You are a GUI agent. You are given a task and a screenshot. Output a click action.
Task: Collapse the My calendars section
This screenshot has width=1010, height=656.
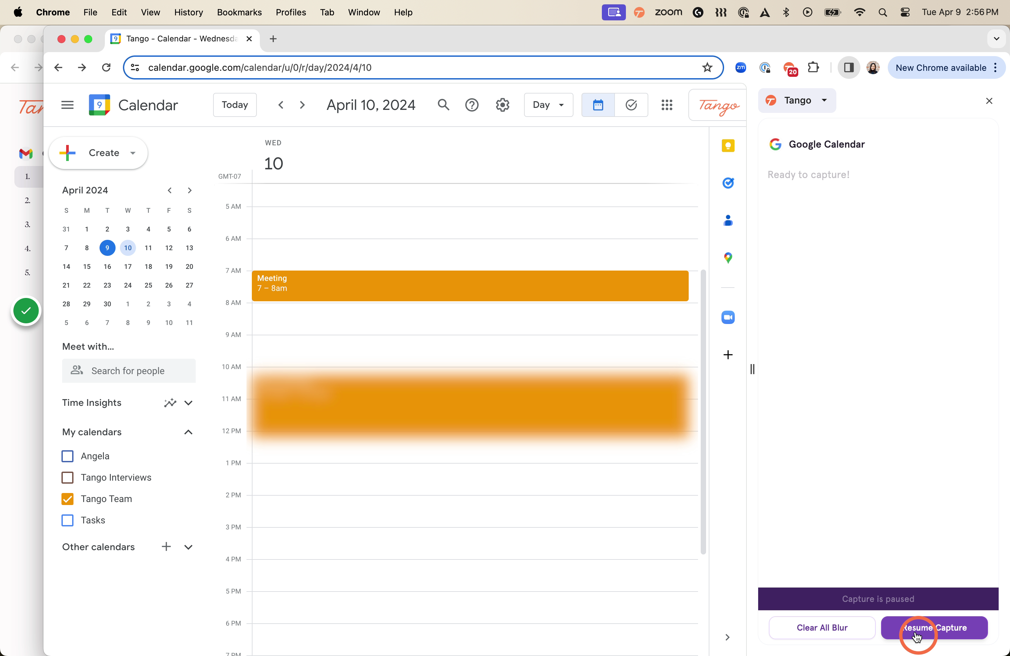188,432
